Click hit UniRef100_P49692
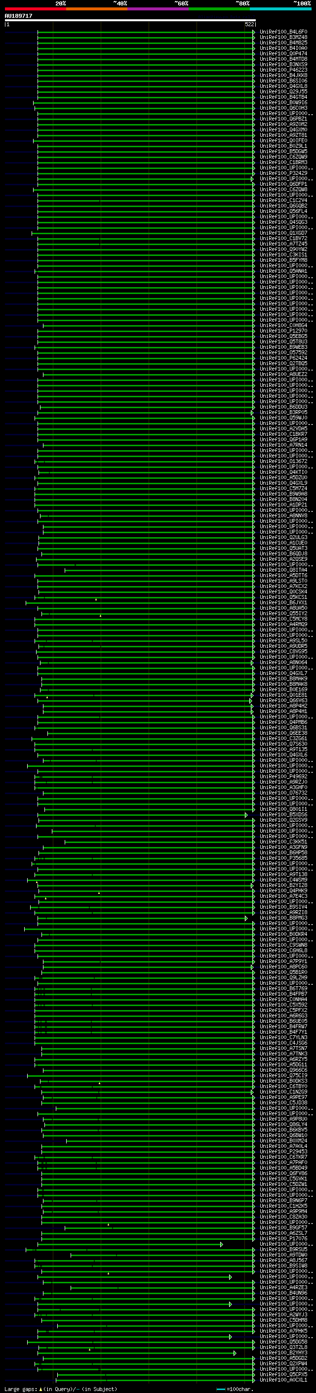This screenshot has width=316, height=1393. [283, 776]
